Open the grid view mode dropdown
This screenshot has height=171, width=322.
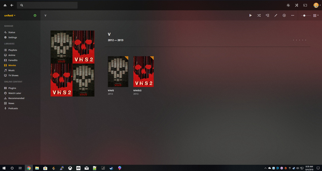(x=316, y=15)
